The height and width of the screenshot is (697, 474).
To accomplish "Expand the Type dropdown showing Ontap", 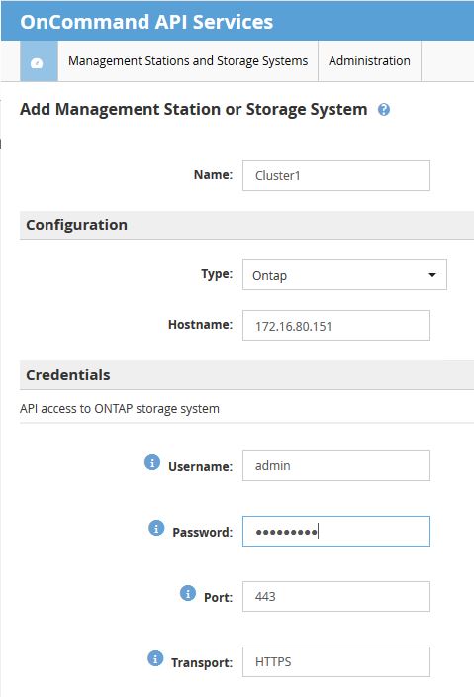I will (x=344, y=275).
